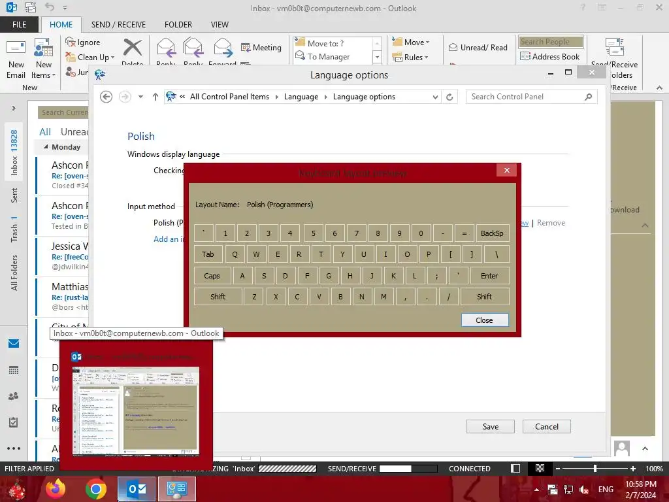The width and height of the screenshot is (669, 502).
Task: Open Firefox from the taskbar
Action: (x=56, y=489)
